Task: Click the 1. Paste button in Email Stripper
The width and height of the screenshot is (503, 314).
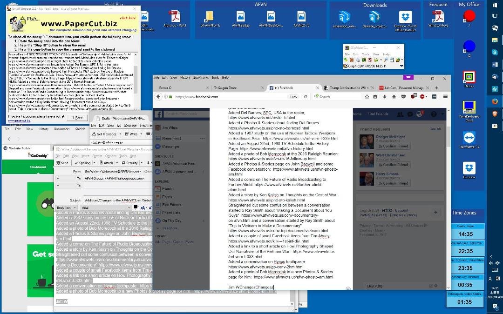Action: pyautogui.click(x=77, y=118)
